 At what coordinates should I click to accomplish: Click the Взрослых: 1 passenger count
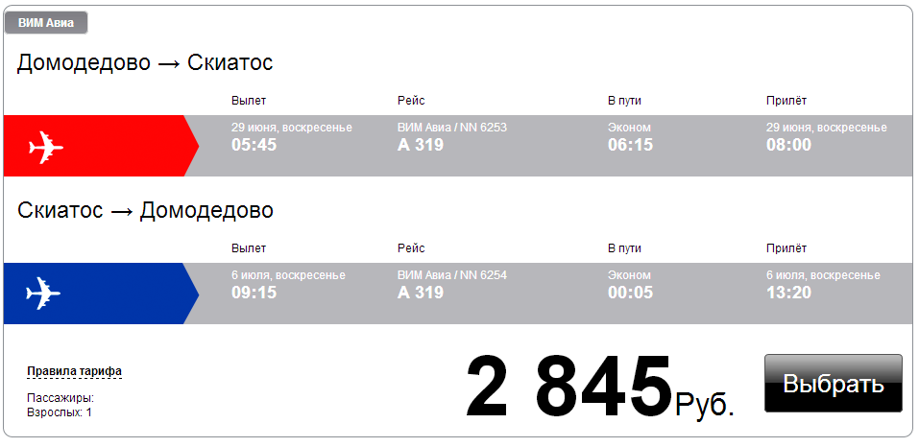60,412
